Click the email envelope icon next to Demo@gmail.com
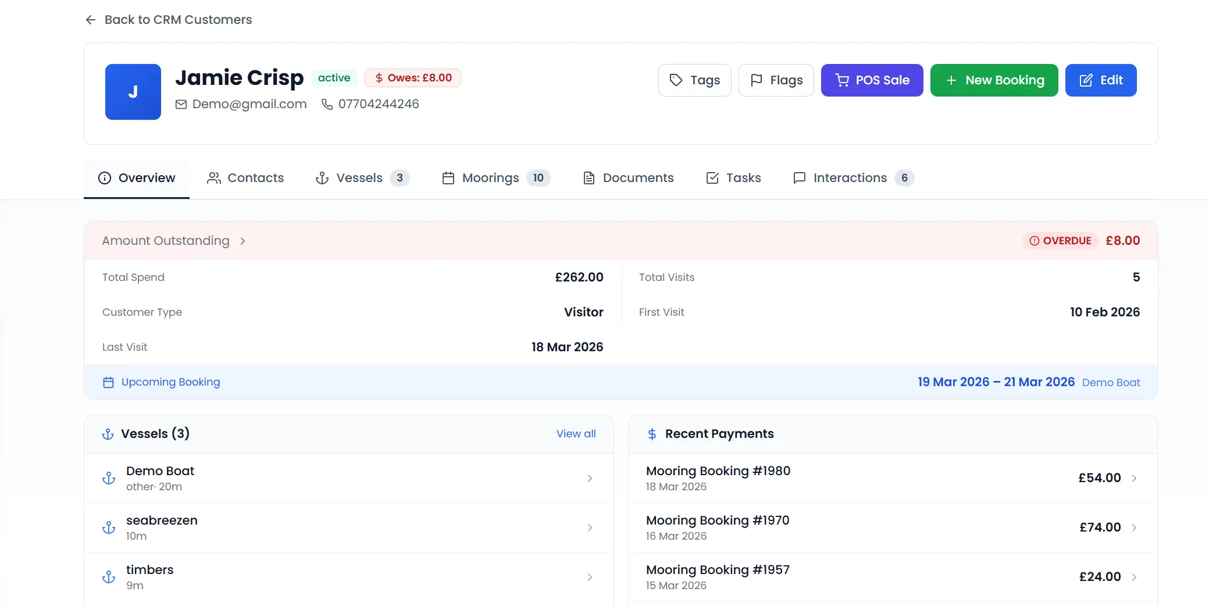 [181, 104]
